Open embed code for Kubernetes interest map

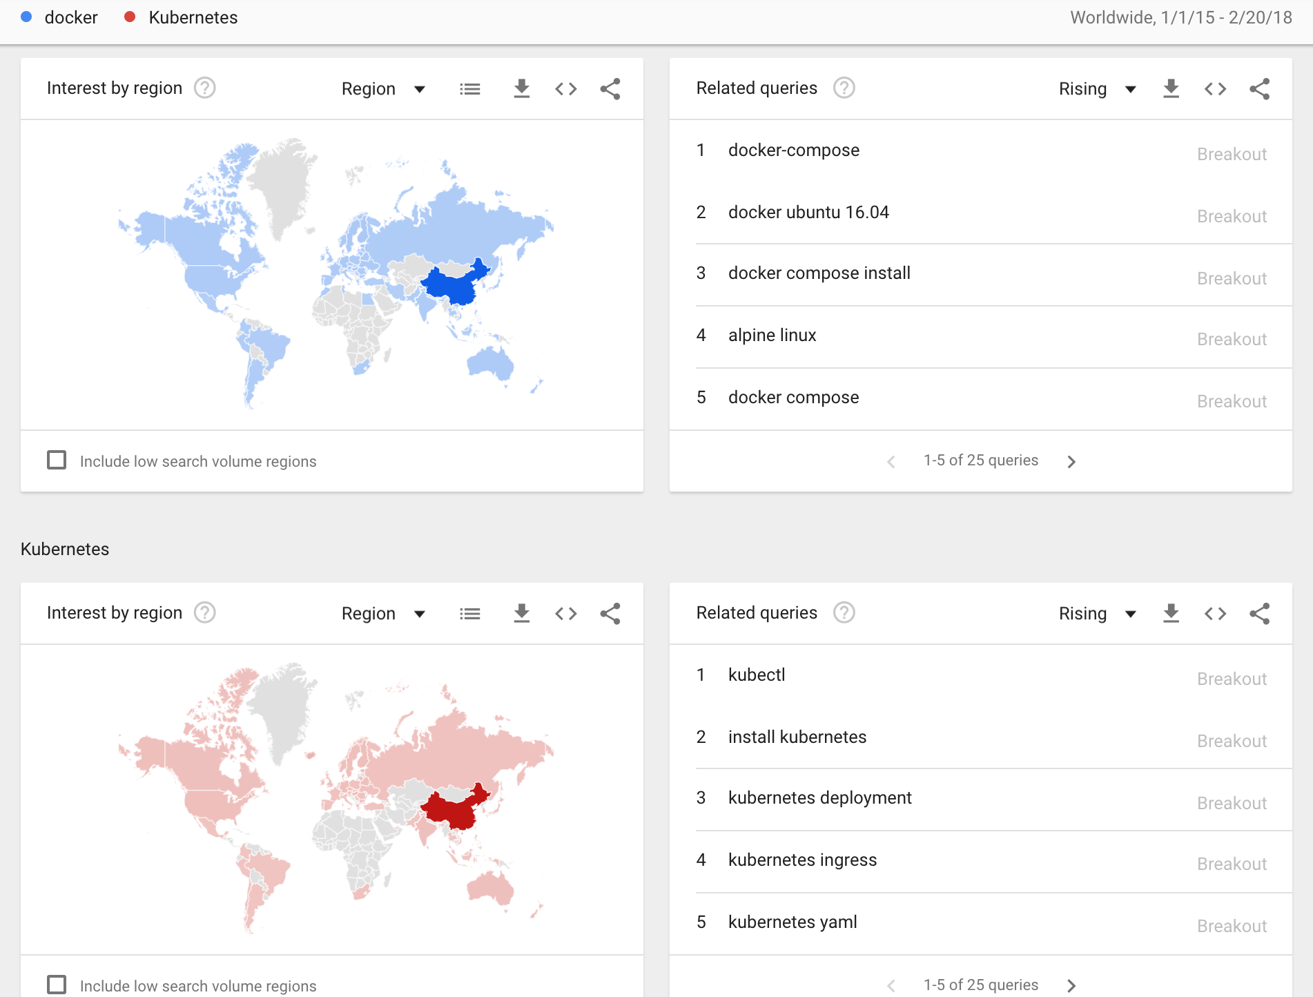click(x=565, y=613)
